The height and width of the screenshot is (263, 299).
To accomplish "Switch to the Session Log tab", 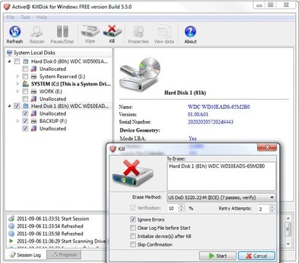I will 26,255.
